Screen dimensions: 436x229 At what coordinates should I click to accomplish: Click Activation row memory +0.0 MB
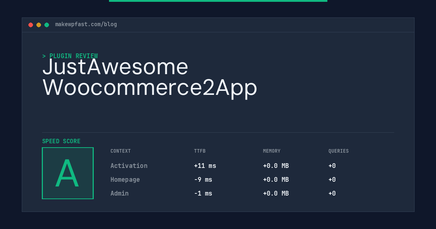point(276,166)
